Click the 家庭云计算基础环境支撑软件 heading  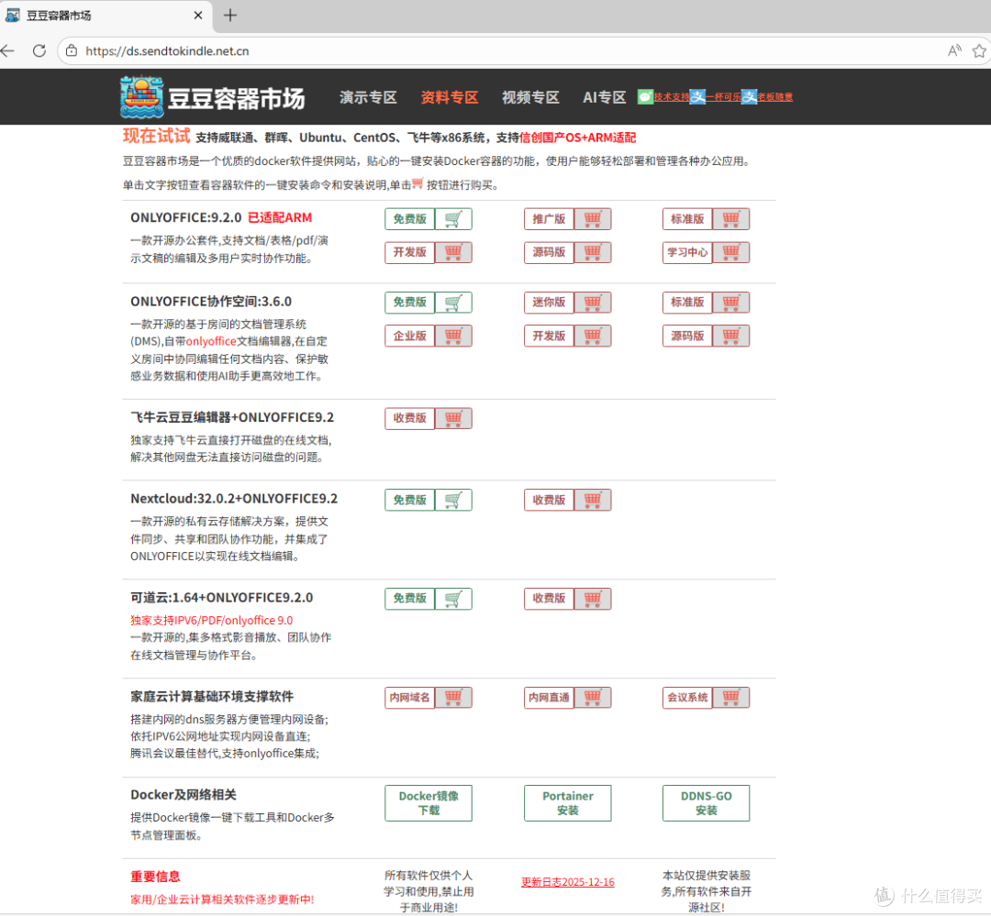pos(212,697)
